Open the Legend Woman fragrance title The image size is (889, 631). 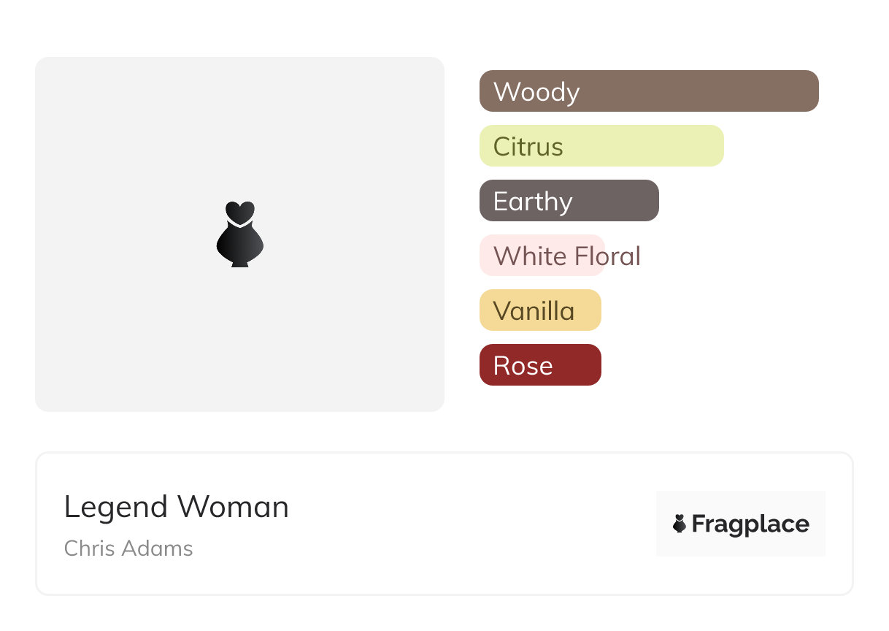point(177,507)
